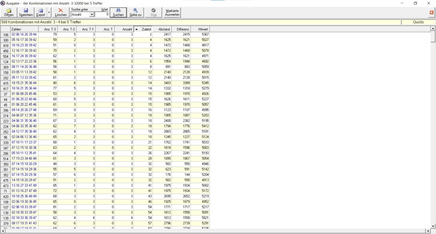The image size is (436, 234).
Task: Click the Gehe zu icon
Action: 135,12
